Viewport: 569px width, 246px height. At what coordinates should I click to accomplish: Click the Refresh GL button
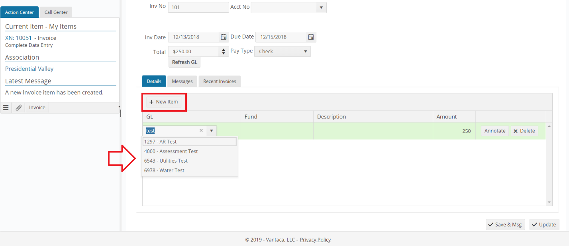pyautogui.click(x=184, y=62)
